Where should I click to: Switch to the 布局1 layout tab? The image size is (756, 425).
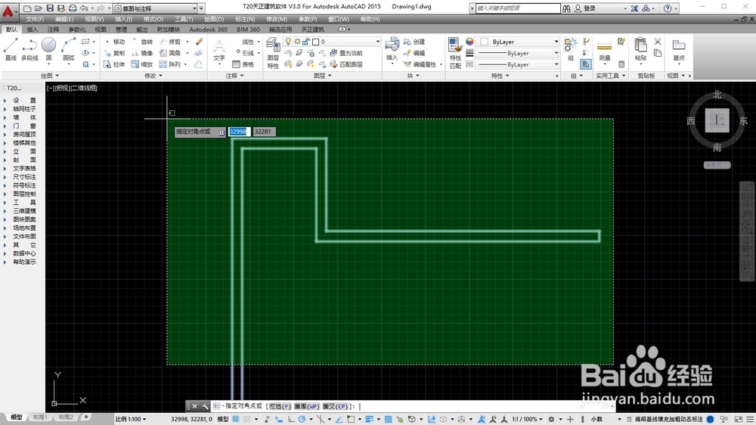pyautogui.click(x=40, y=417)
